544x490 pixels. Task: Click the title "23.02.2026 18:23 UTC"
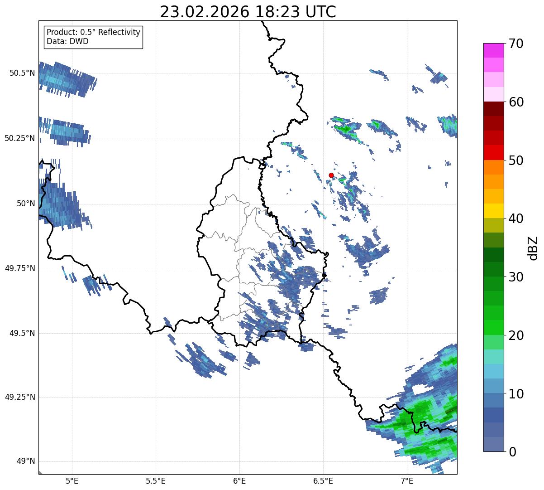click(x=248, y=12)
